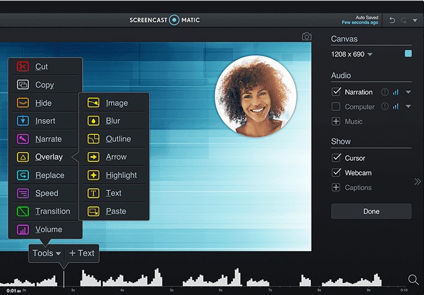This screenshot has width=424, height=295.
Task: Click the 0:01.80 timecode
Action: point(13,291)
